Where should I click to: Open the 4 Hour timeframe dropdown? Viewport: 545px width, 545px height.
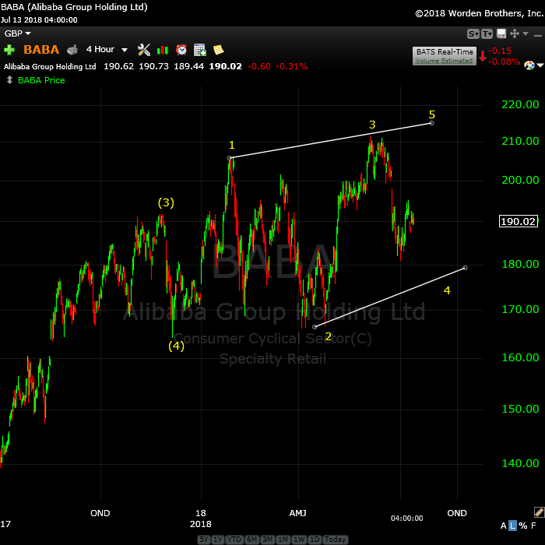click(x=107, y=50)
